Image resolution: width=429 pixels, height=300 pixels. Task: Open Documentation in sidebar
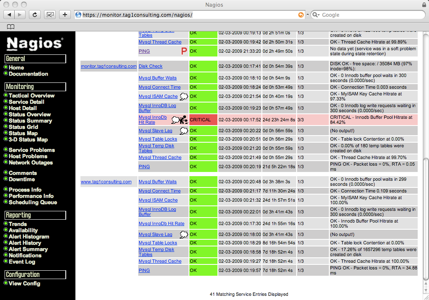pos(28,74)
